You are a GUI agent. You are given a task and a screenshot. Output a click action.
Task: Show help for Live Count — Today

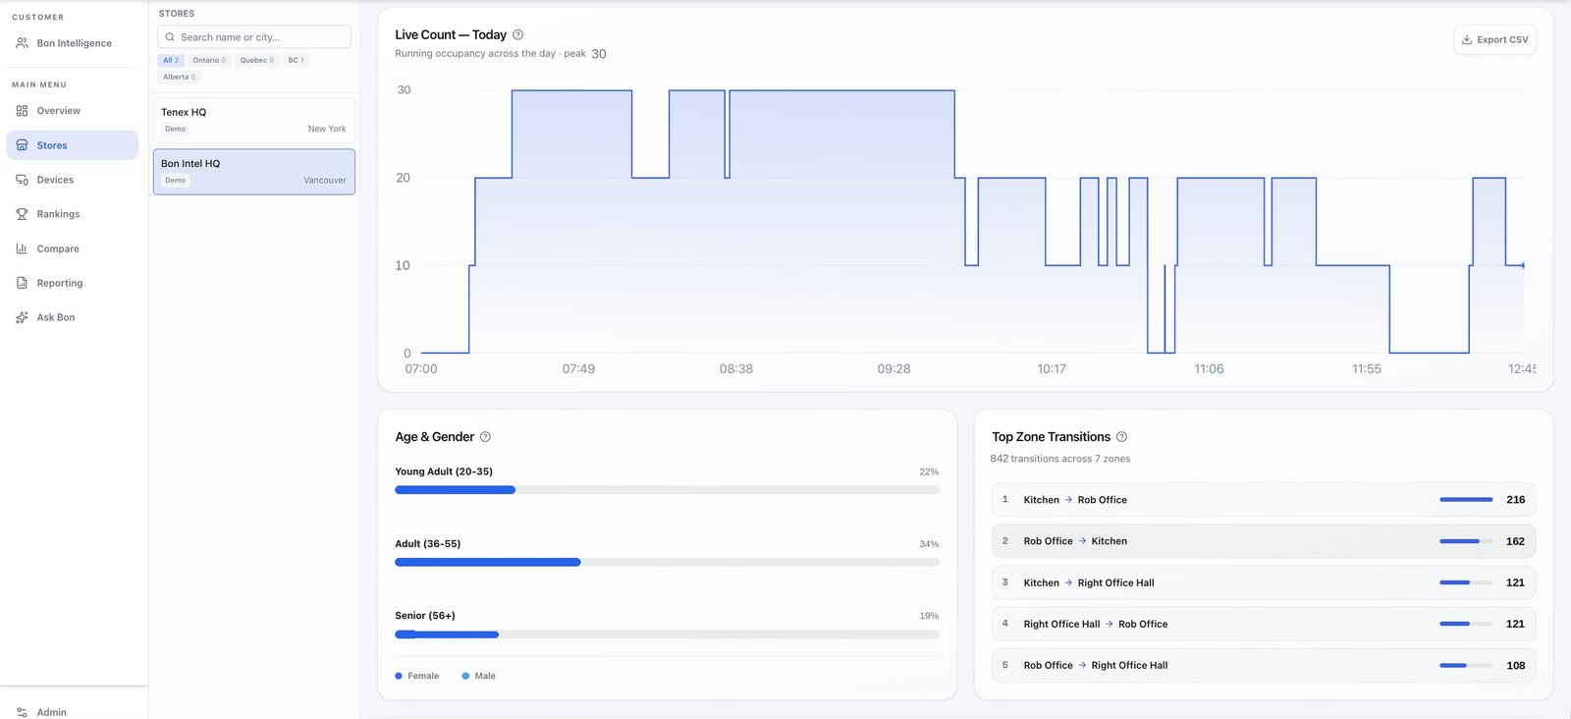tap(518, 34)
